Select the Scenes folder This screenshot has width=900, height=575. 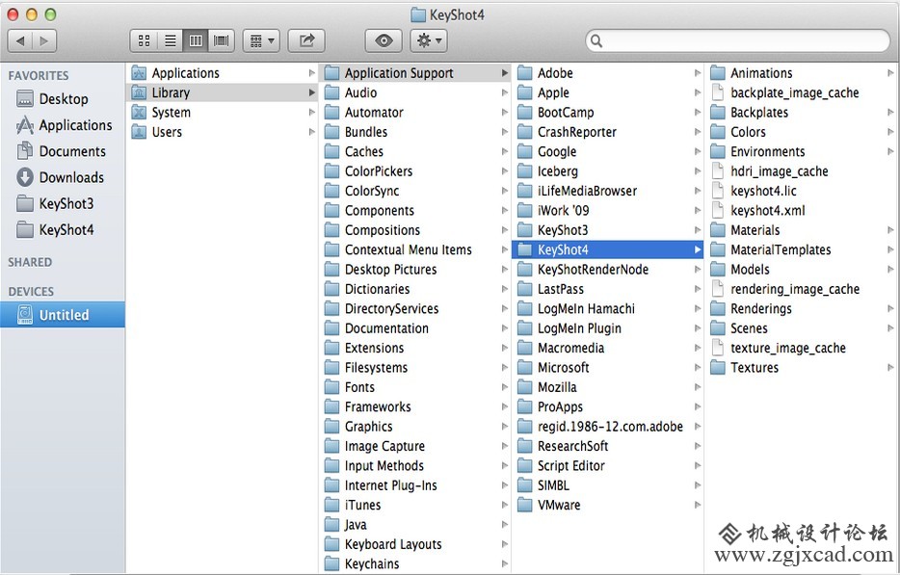pos(801,328)
